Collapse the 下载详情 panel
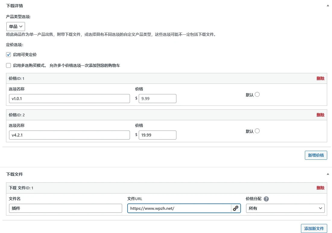 click(x=328, y=5)
